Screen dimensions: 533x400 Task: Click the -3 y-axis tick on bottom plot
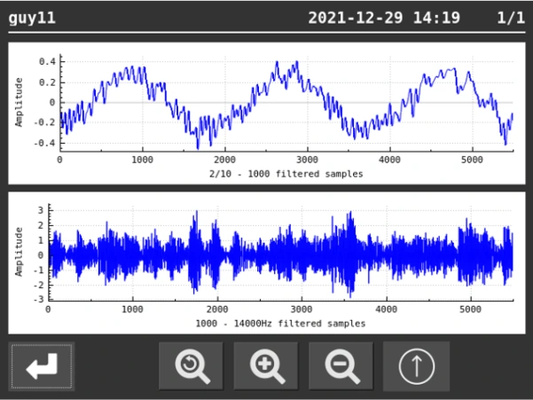tap(39, 300)
